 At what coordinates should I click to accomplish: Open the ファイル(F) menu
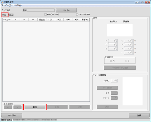point(6,6)
